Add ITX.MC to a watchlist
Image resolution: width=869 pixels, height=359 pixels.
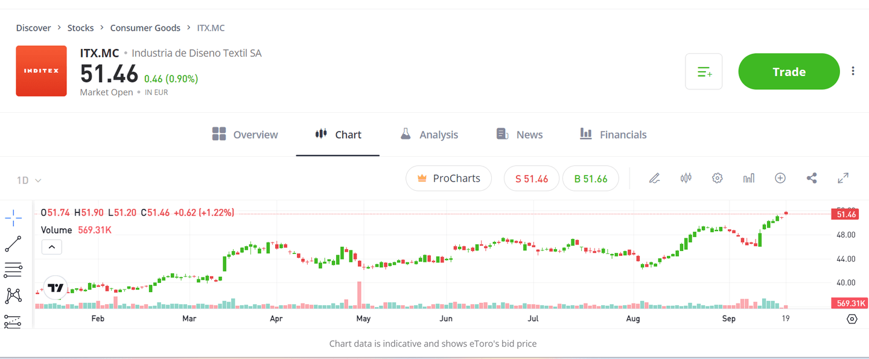click(x=704, y=71)
